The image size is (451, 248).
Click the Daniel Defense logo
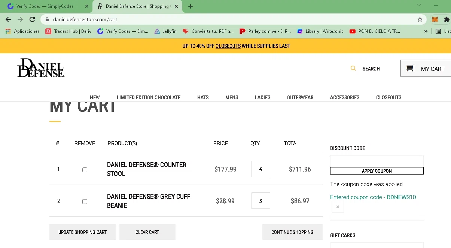(x=41, y=68)
